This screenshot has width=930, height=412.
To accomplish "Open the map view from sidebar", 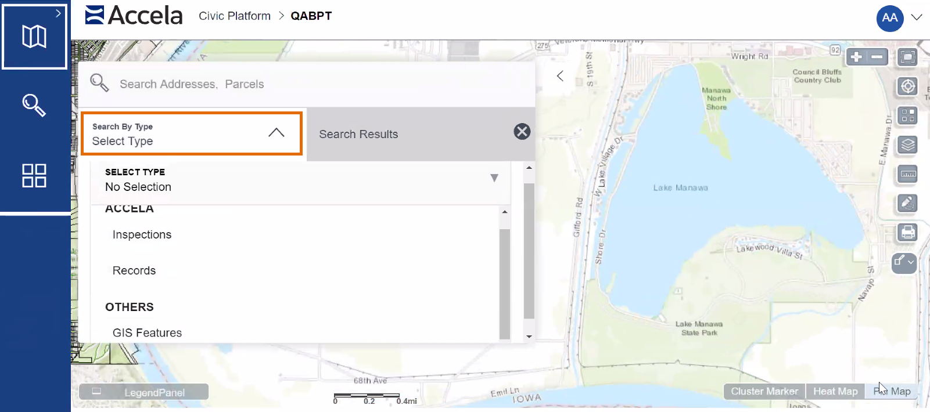I will click(34, 37).
